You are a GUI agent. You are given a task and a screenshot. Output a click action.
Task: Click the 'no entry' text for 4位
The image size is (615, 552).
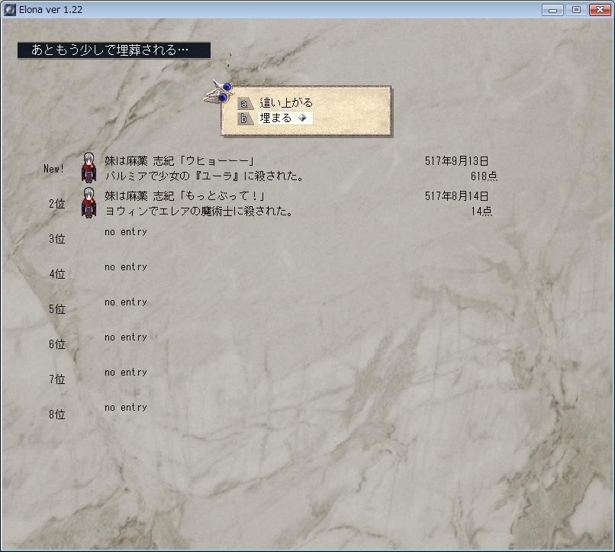(x=125, y=266)
